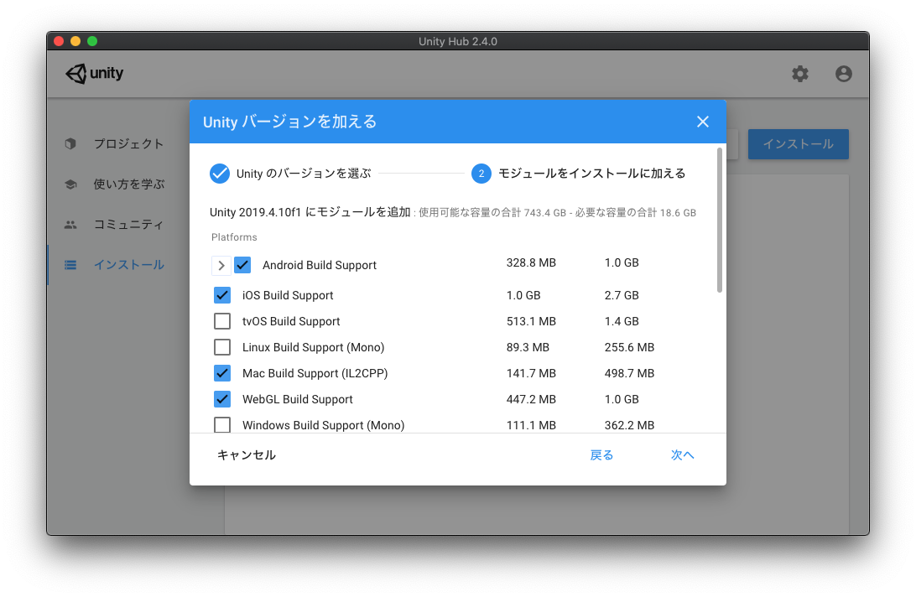Enable tvOS Build Support checkbox
The height and width of the screenshot is (597, 916).
point(222,321)
